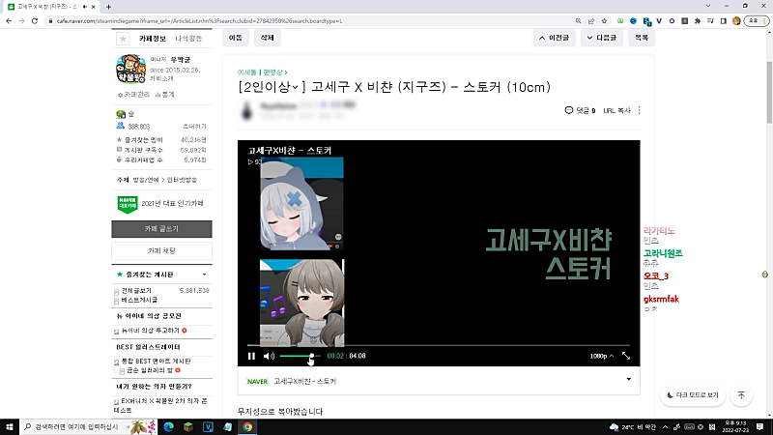Open the Chrome profile avatar
The height and width of the screenshot is (435, 773).
pyautogui.click(x=736, y=20)
